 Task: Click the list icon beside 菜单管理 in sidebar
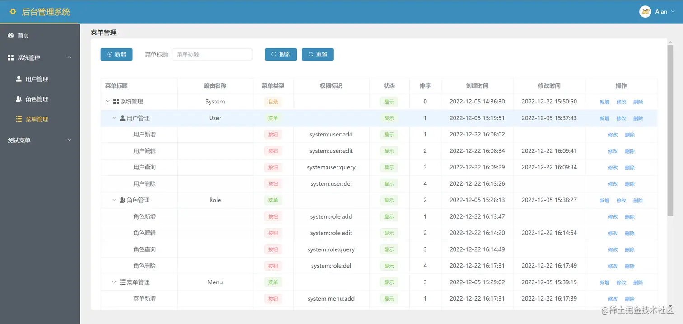pyautogui.click(x=19, y=119)
